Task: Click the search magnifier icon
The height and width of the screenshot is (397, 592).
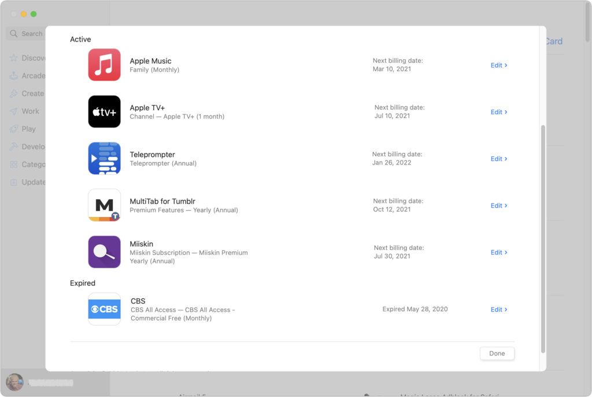Action: click(13, 33)
